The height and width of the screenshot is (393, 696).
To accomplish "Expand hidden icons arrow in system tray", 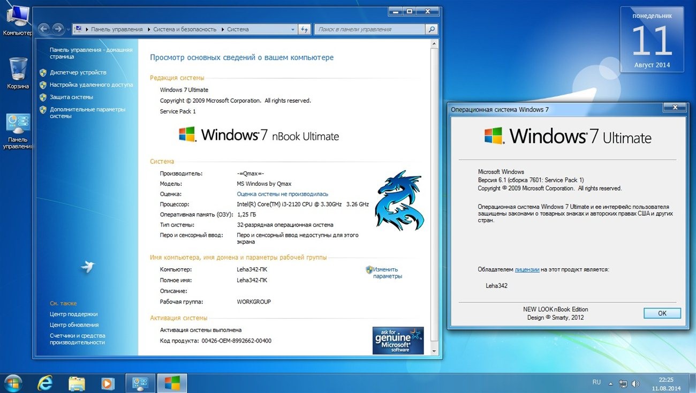I will 610,383.
